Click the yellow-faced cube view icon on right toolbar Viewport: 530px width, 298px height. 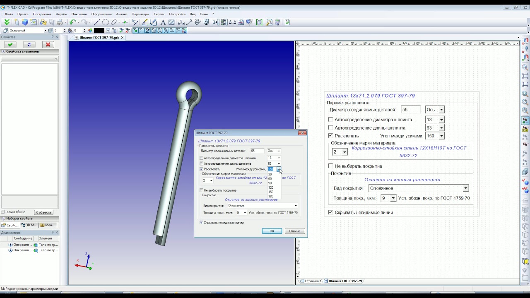coord(525,262)
